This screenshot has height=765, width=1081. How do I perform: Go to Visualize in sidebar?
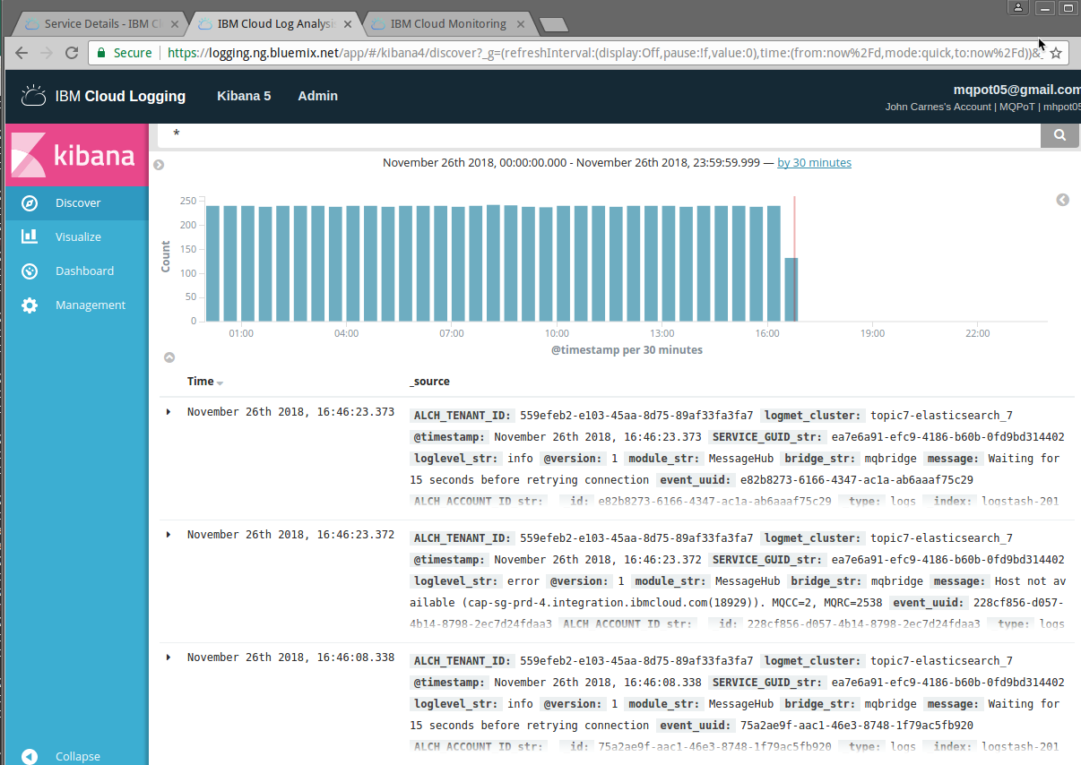(78, 237)
